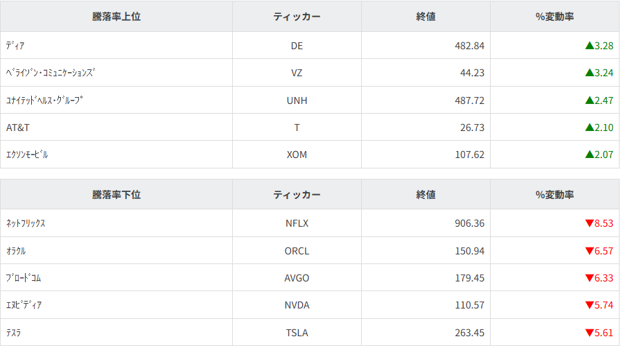621x348 pixels.
Task: Click the green up arrow in the AT&T row
Action: 589,128
